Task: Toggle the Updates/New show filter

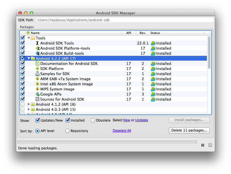Action: coord(37,120)
